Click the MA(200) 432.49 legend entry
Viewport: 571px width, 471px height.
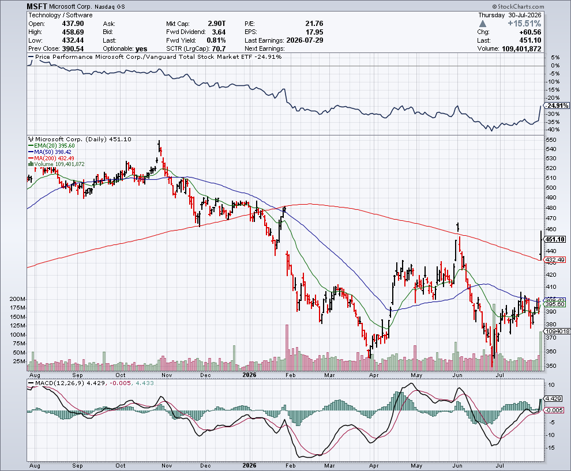click(x=51, y=158)
